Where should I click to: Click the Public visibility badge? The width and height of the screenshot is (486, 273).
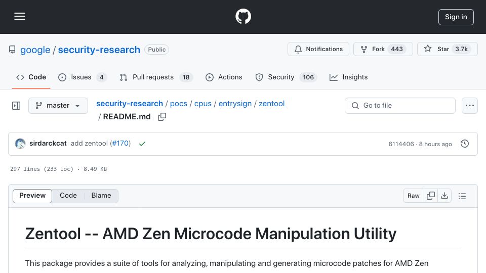[156, 50]
